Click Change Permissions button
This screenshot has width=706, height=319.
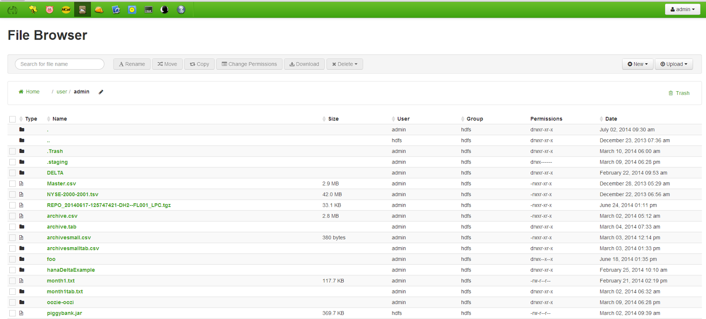pos(249,64)
